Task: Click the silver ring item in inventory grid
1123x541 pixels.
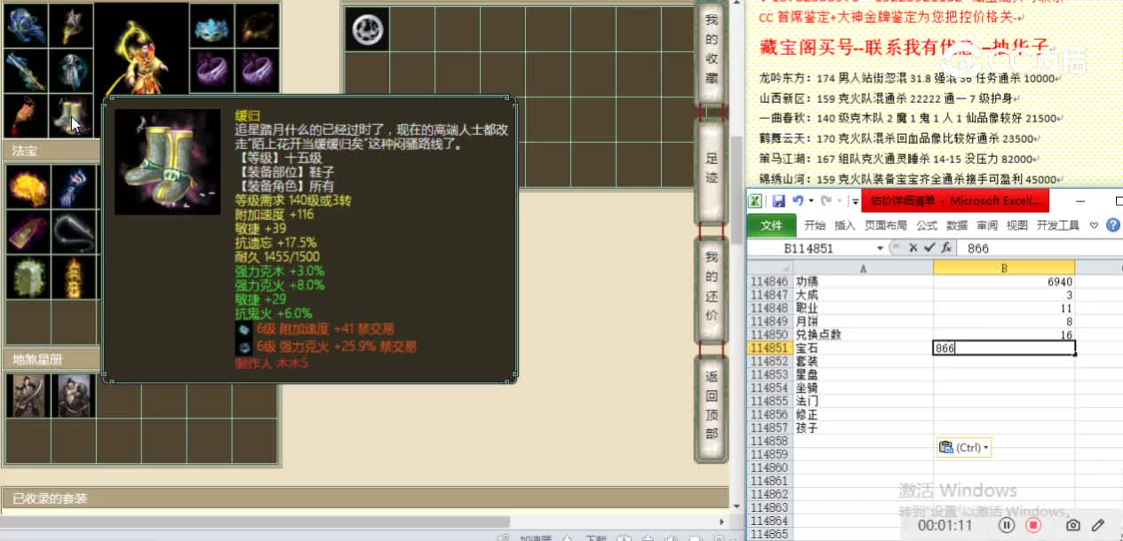Action: tap(366, 30)
